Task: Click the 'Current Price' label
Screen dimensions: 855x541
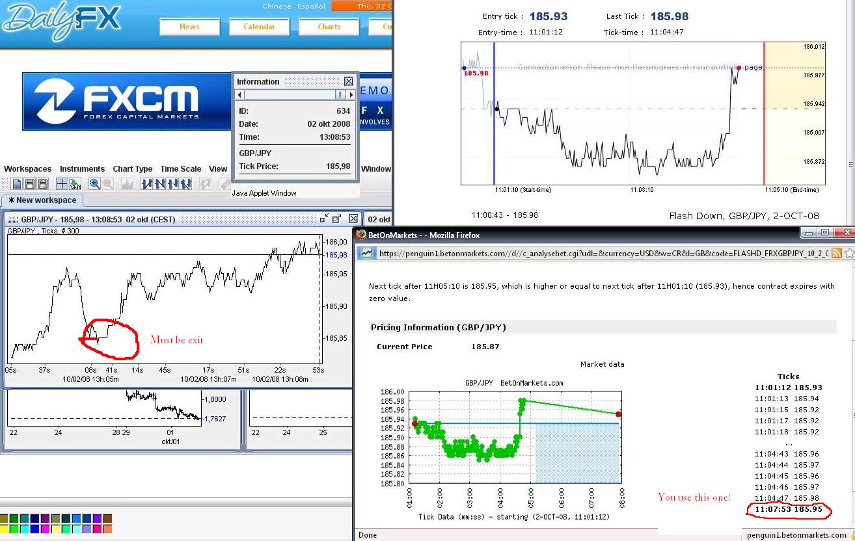Action: 404,347
